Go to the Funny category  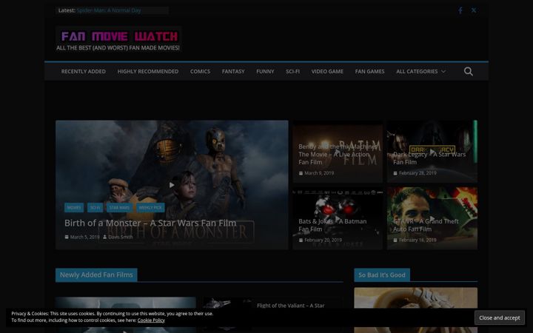pos(265,71)
